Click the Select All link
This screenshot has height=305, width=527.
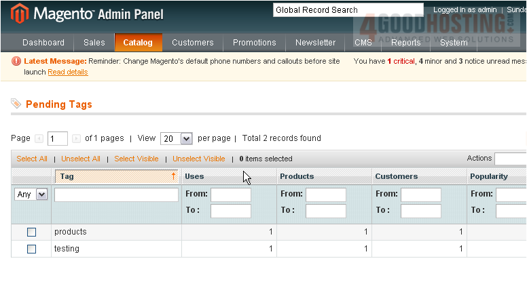pyautogui.click(x=32, y=159)
